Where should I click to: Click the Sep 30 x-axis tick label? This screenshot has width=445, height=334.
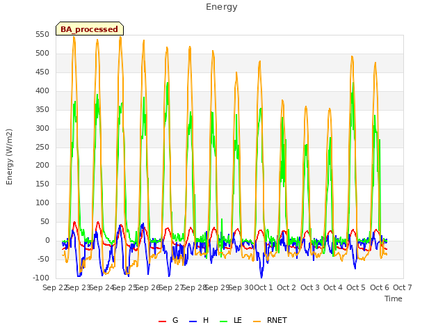[241, 287]
